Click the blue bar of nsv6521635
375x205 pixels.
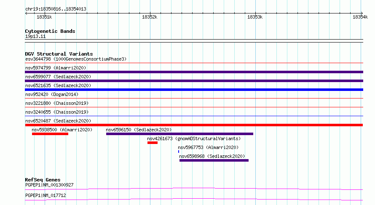pyautogui.click(x=194, y=90)
